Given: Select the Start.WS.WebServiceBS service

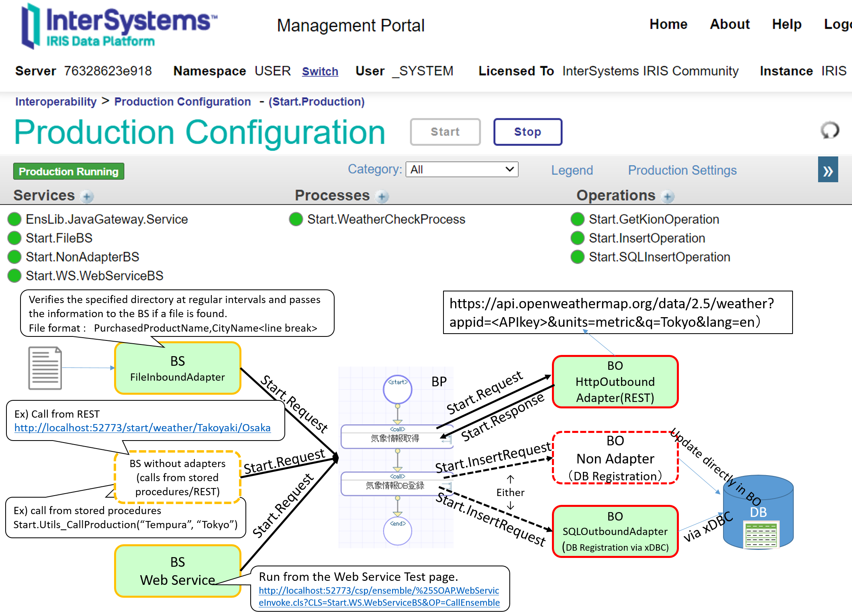Looking at the screenshot, I should [x=94, y=276].
